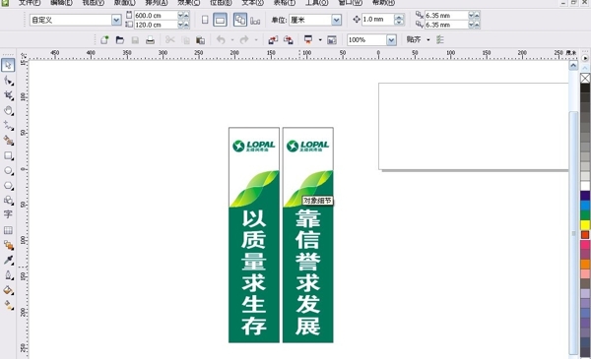Select the Interactive Blend tool

pyautogui.click(x=8, y=245)
